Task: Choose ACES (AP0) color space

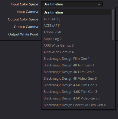Action: 76,19
